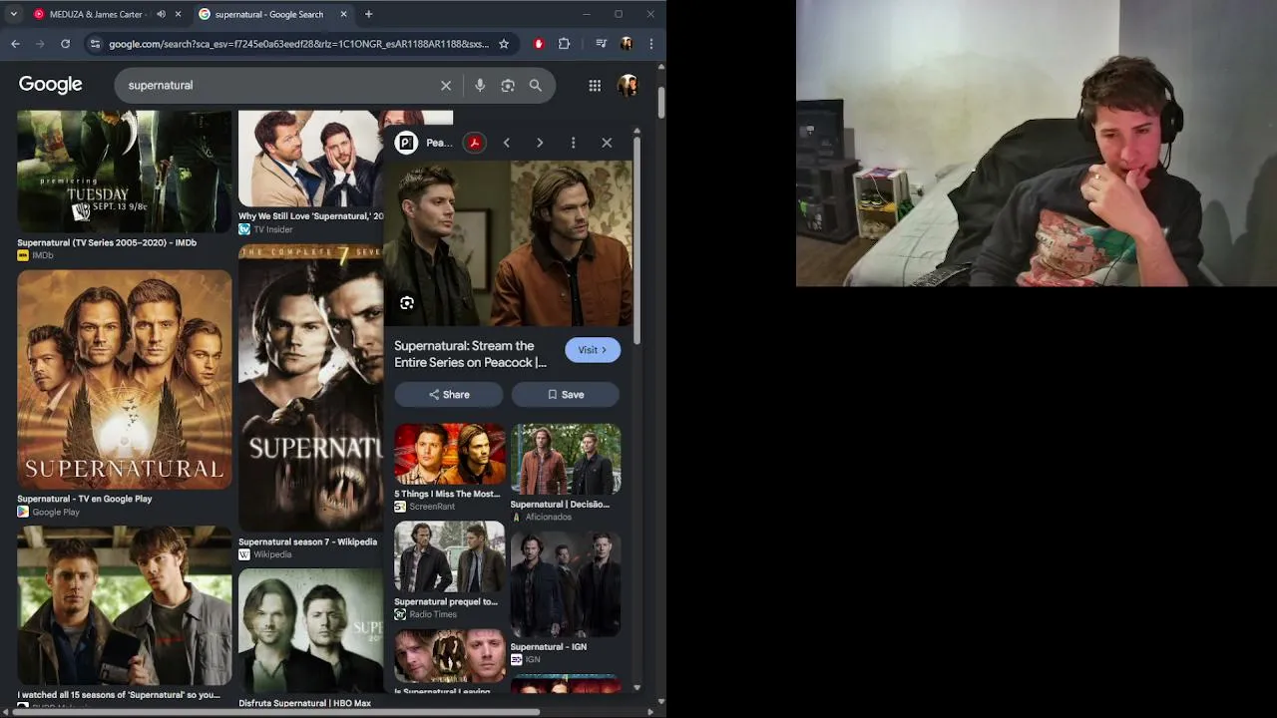The image size is (1277, 718).
Task: Select the HBO Max Supernatural thumbnail
Action: coord(310,631)
